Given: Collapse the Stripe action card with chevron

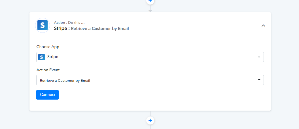Looking at the screenshot, I should point(263,25).
